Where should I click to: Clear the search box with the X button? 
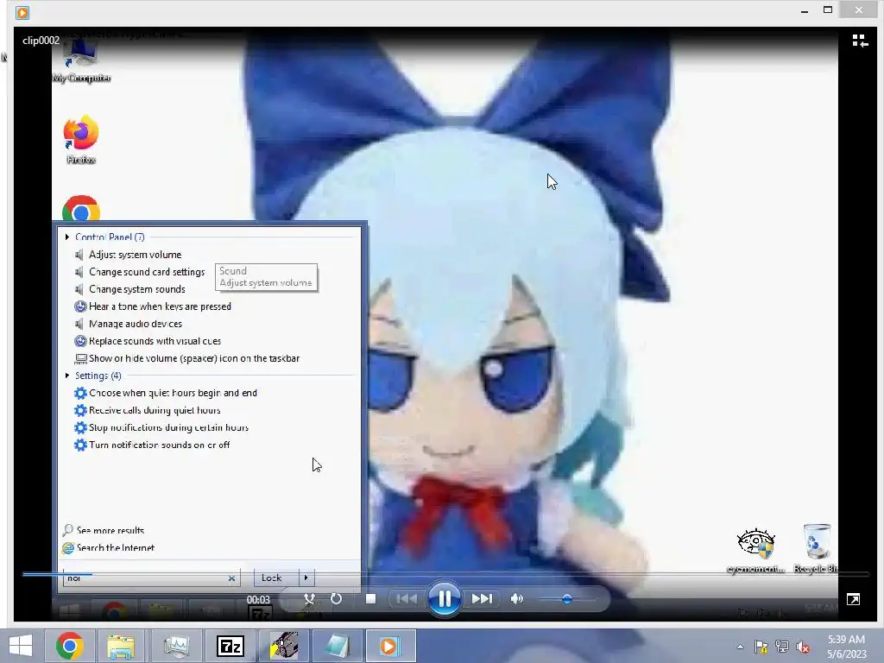[231, 578]
